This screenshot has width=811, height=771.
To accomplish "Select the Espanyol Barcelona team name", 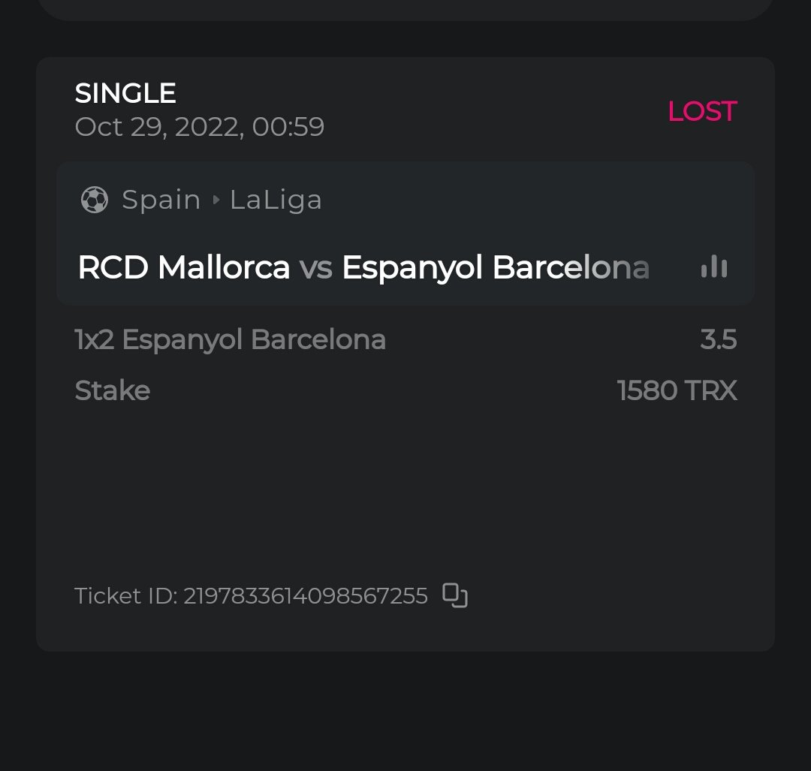I will [x=494, y=267].
